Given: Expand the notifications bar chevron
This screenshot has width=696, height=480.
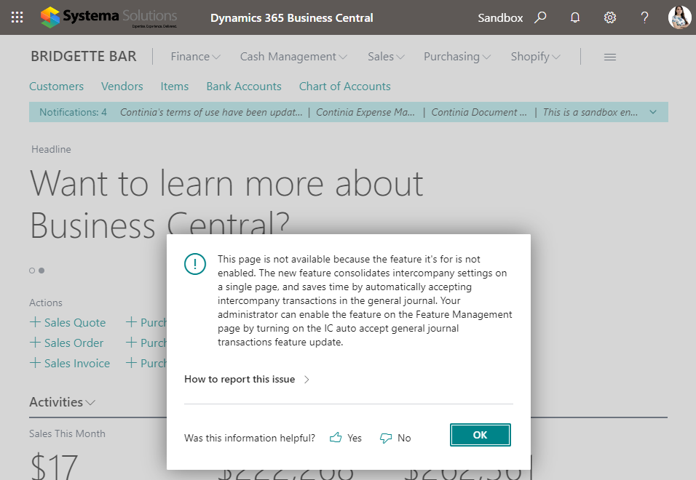Looking at the screenshot, I should tap(652, 112).
